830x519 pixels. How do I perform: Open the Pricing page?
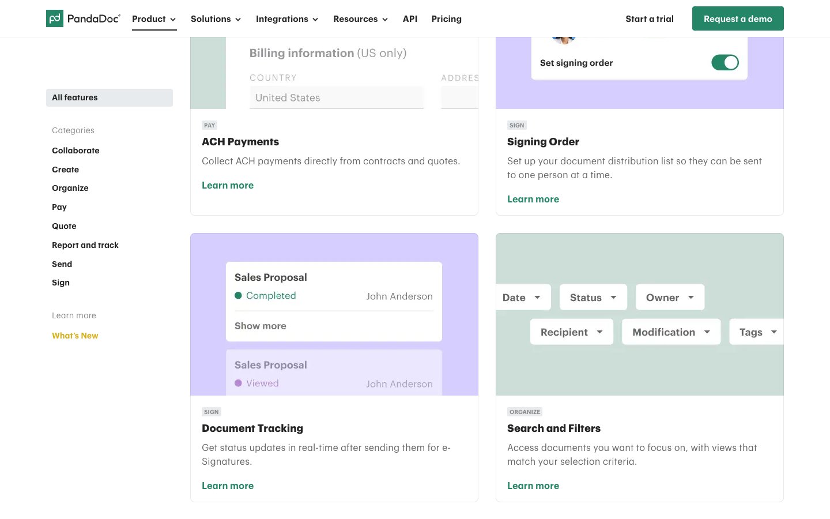[x=446, y=19]
